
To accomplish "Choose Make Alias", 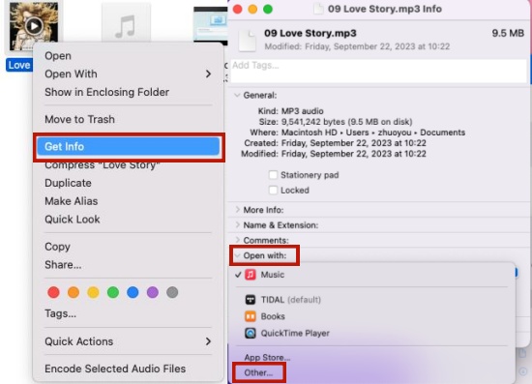I will (x=72, y=201).
